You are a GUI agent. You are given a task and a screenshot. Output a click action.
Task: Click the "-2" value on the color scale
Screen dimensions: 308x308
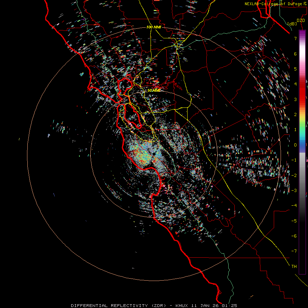click(x=294, y=176)
